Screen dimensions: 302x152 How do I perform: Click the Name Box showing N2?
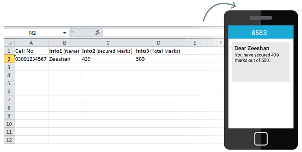pos(33,33)
